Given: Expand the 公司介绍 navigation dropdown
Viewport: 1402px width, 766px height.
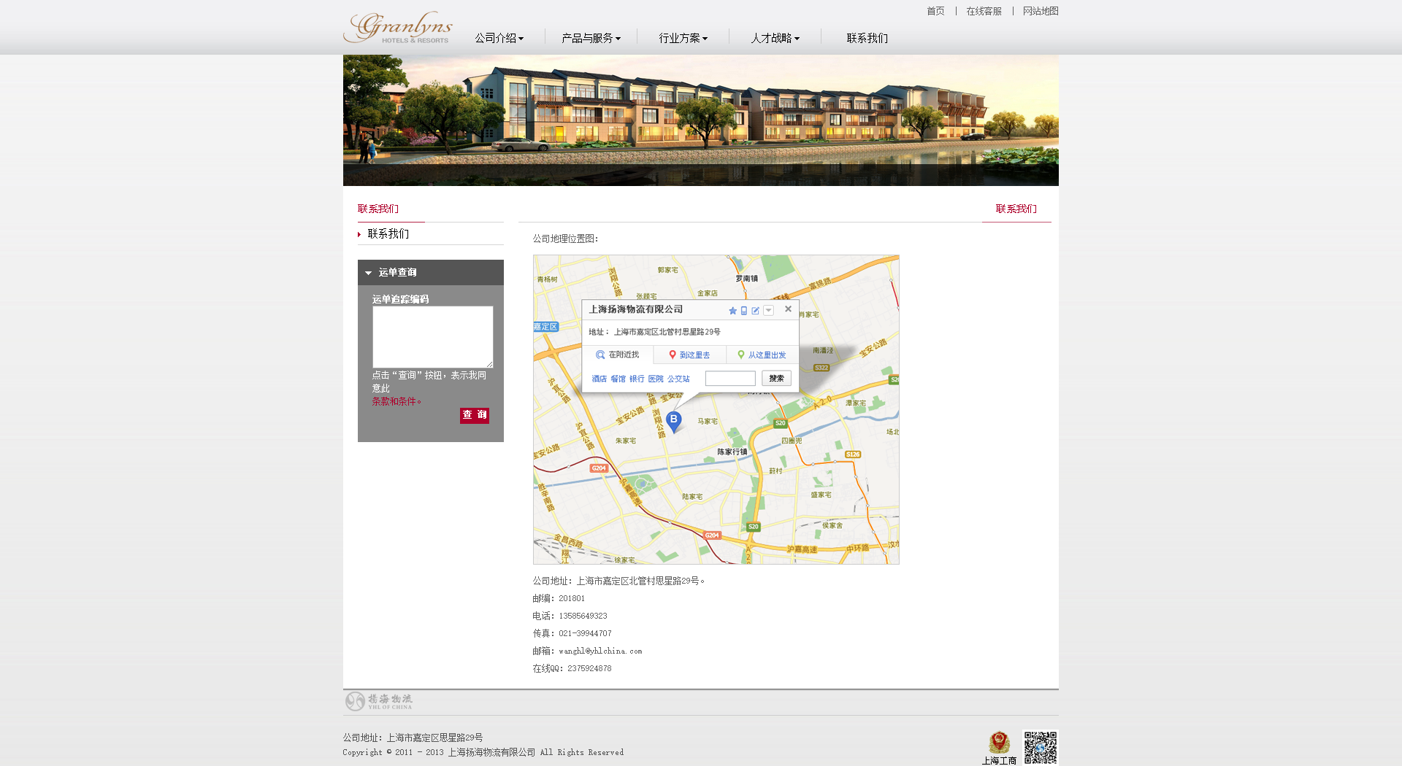Looking at the screenshot, I should [x=499, y=38].
